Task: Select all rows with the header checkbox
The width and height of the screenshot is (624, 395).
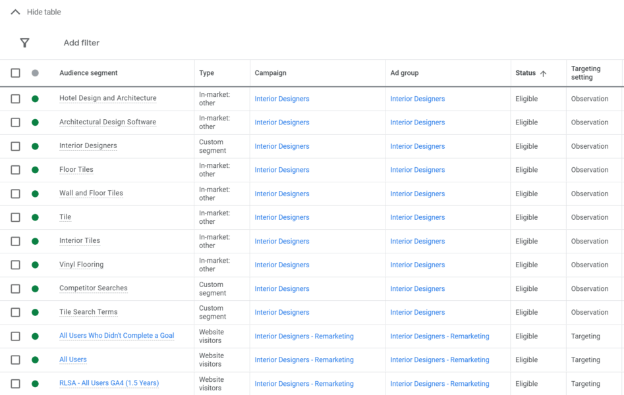Action: (x=15, y=72)
